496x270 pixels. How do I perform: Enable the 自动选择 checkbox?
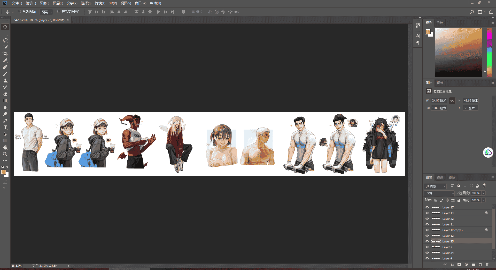coord(19,12)
